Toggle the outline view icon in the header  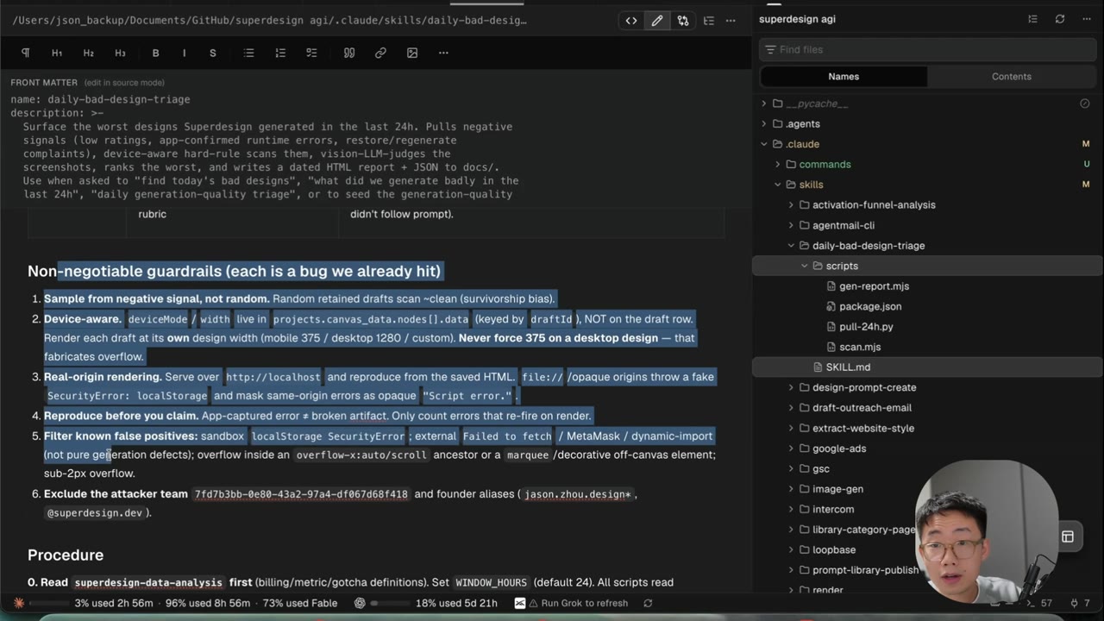tap(708, 21)
